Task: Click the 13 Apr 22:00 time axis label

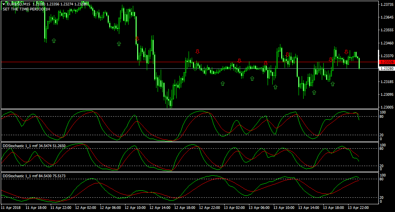Action: [358, 208]
